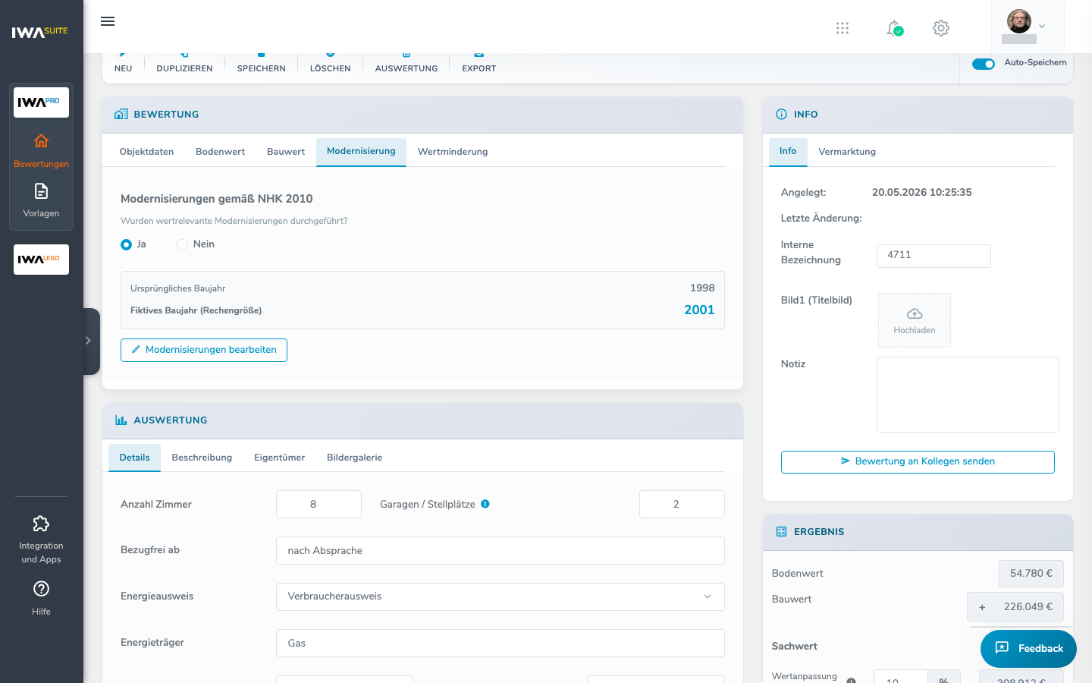Switch to the Bodenwert tab
This screenshot has width=1092, height=683.
220,152
